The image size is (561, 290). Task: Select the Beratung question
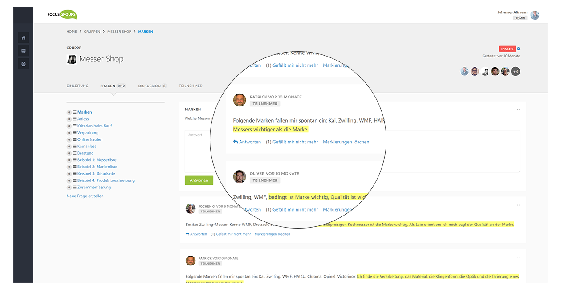pyautogui.click(x=85, y=153)
